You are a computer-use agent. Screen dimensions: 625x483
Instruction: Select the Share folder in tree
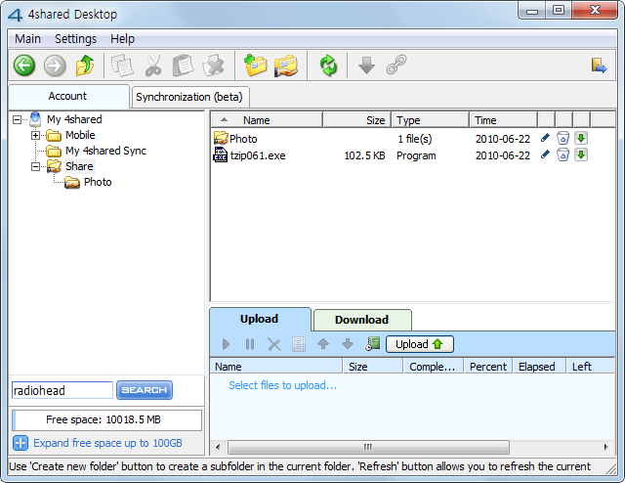click(79, 166)
